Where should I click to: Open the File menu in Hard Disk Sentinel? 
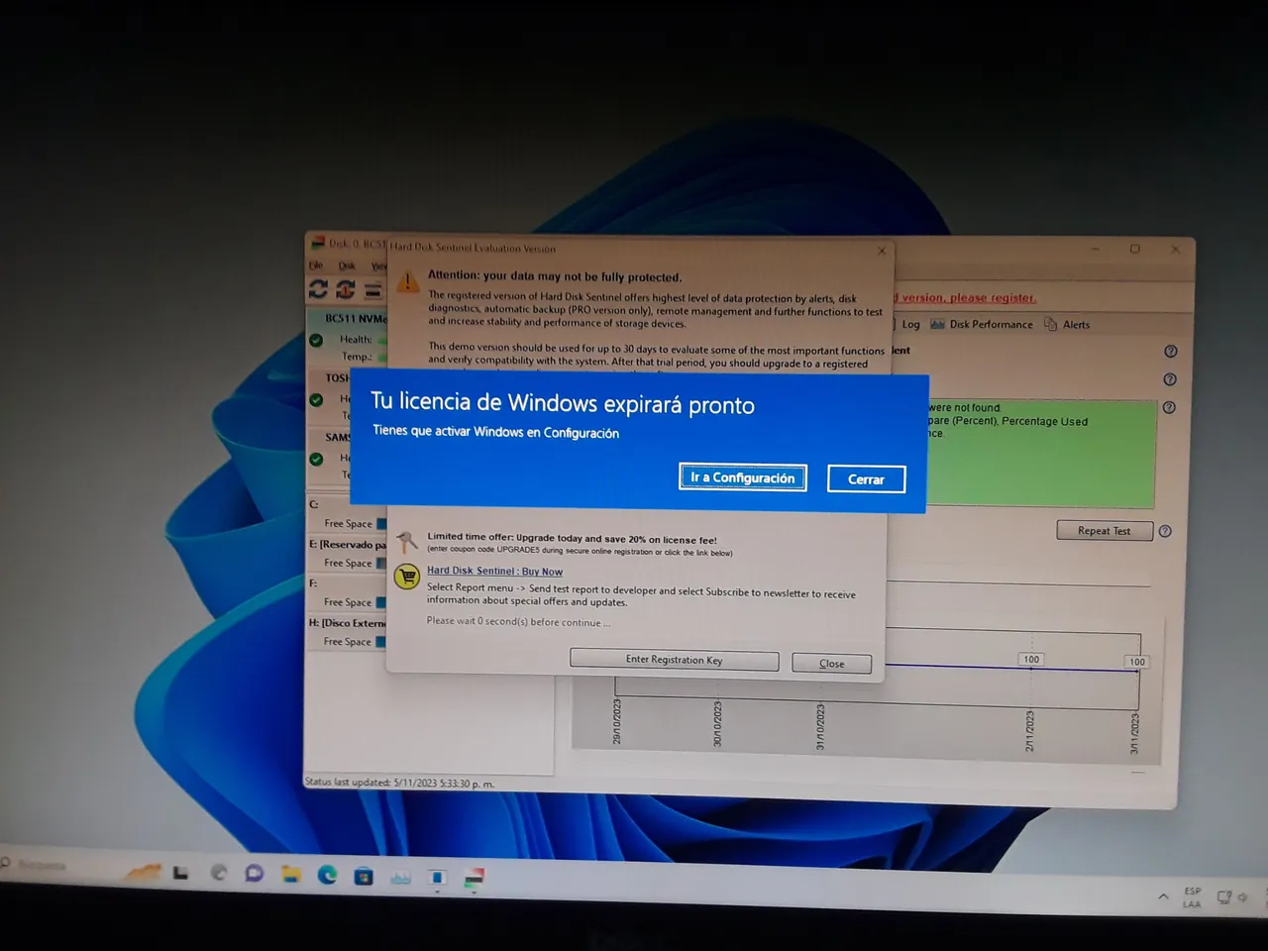coord(316,265)
